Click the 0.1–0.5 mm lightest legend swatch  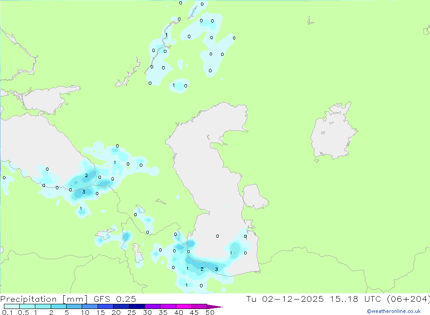click(x=12, y=306)
